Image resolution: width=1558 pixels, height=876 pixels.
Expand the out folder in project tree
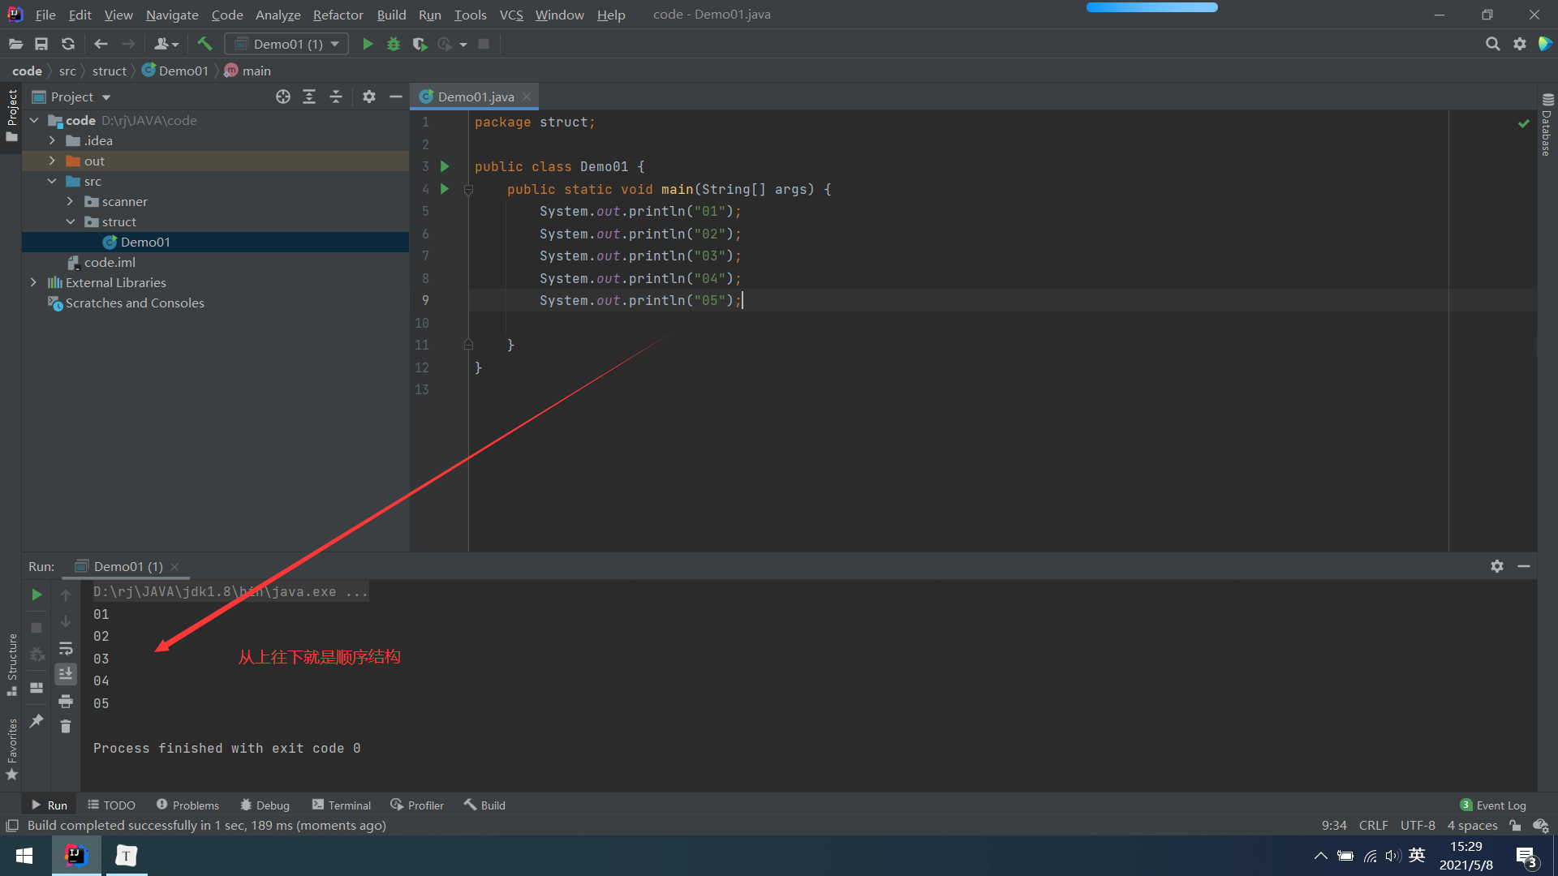52,161
